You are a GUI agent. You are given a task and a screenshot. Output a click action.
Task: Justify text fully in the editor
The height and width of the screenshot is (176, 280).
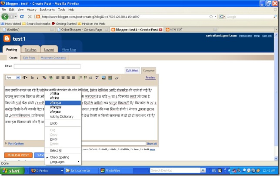click(x=73, y=78)
